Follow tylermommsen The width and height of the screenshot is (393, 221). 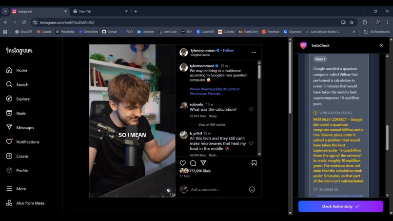point(228,50)
